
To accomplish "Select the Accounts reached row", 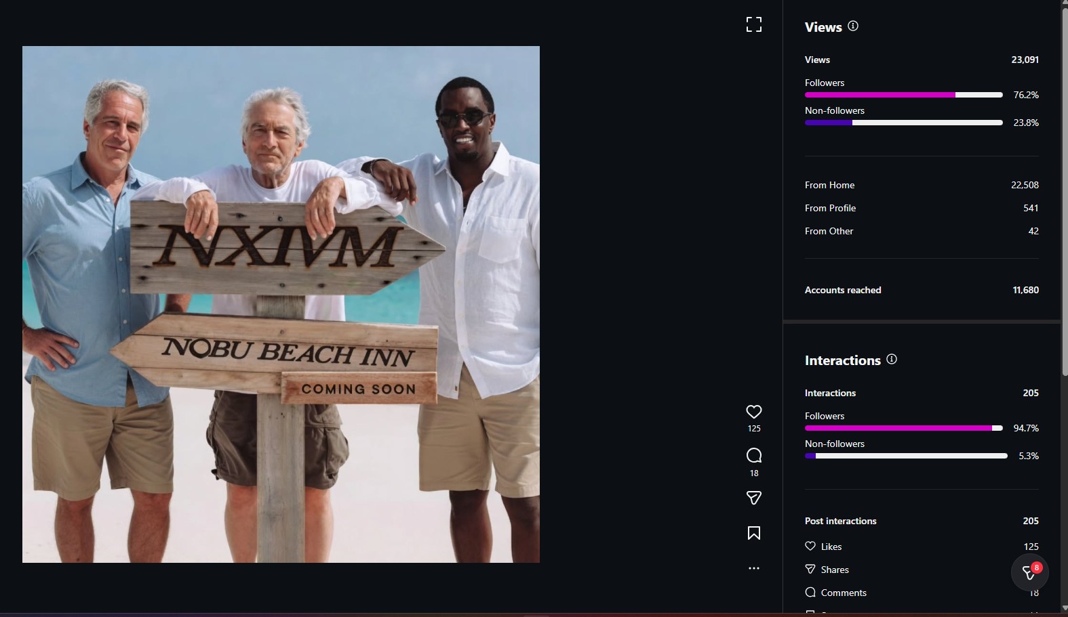I will pyautogui.click(x=921, y=290).
